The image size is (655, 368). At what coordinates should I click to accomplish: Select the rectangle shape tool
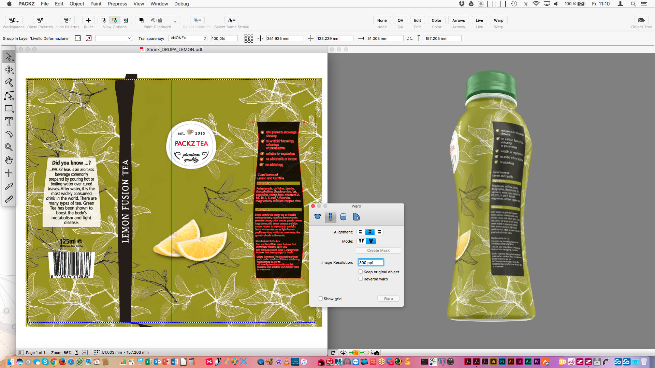point(9,109)
